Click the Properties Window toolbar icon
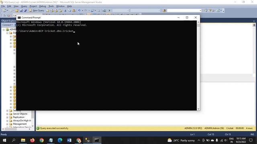This screenshot has width=257, height=144. pos(210,11)
